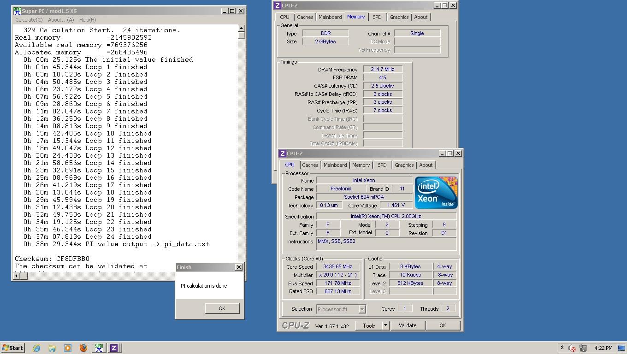Open Caches tab in front CPU-Z window

[310, 165]
